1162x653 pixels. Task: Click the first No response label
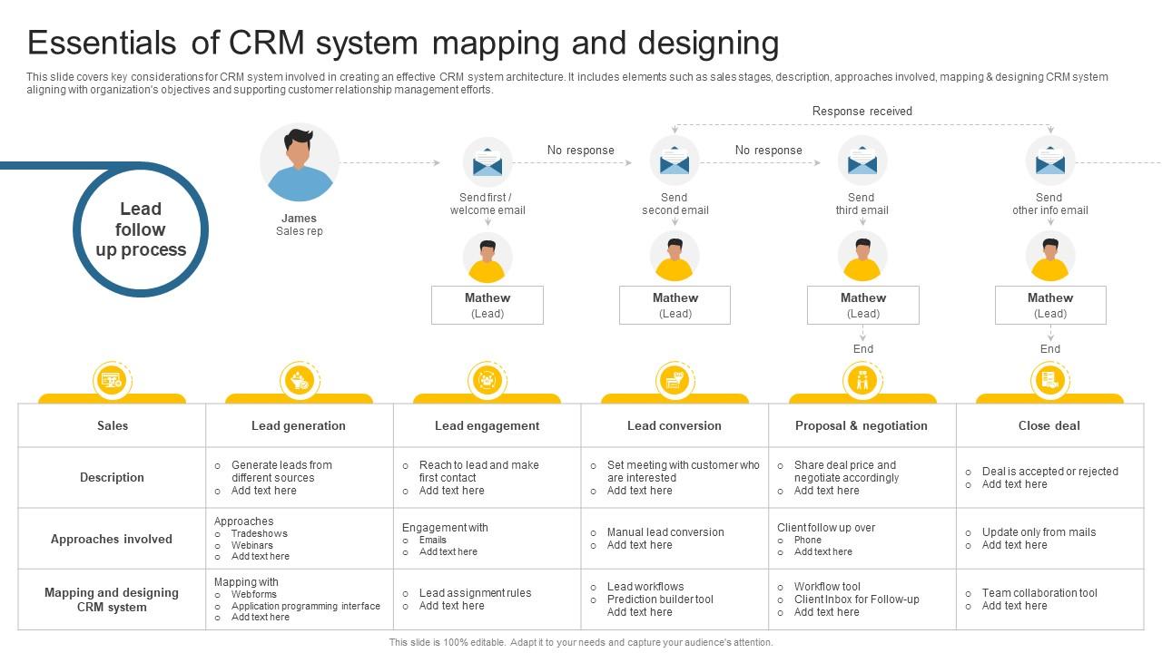[x=582, y=151]
